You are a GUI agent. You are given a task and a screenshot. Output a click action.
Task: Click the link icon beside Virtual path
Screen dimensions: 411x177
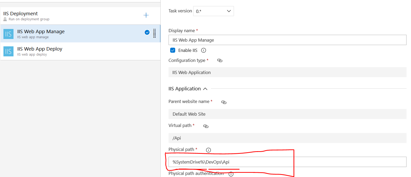(x=206, y=126)
